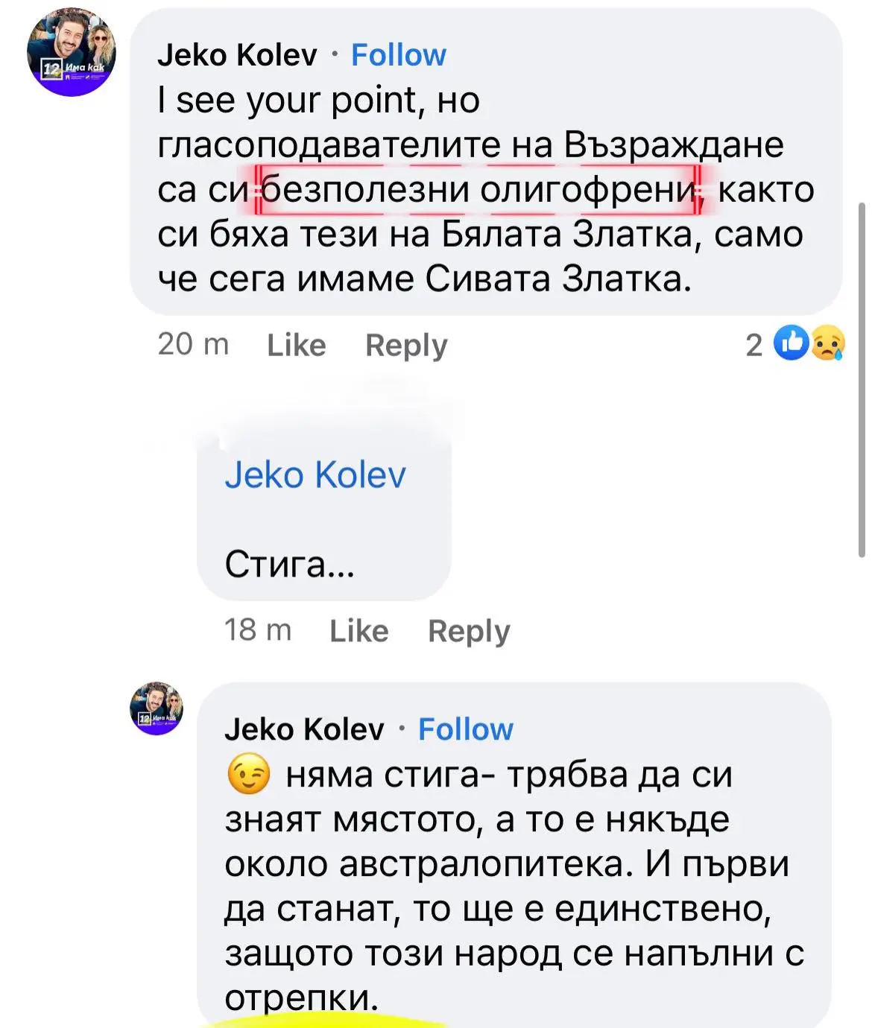The image size is (872, 1028).
Task: Click the blue thumbs-up reaction icon
Action: 792,343
